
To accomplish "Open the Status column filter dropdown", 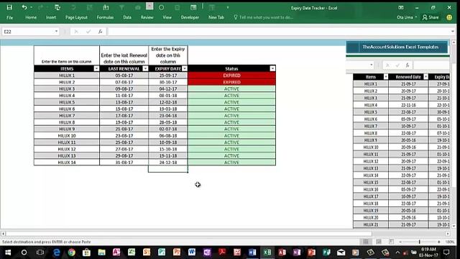I will [x=272, y=68].
